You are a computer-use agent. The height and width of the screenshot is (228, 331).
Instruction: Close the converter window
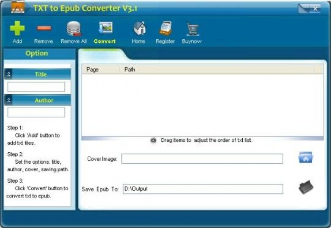click(x=315, y=9)
